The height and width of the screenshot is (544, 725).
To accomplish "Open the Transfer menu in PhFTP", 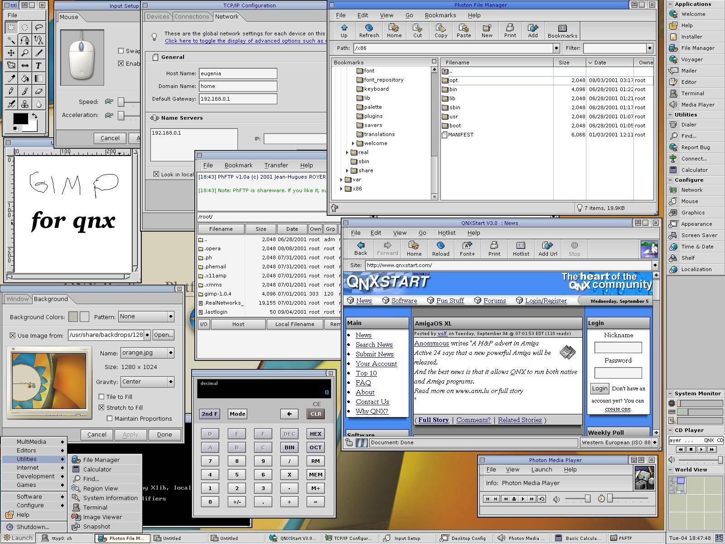I will tap(276, 165).
